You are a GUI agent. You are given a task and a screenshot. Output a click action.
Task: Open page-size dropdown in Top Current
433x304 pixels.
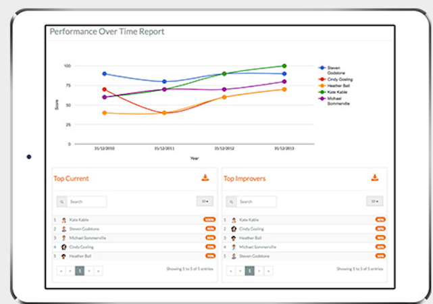[205, 201]
